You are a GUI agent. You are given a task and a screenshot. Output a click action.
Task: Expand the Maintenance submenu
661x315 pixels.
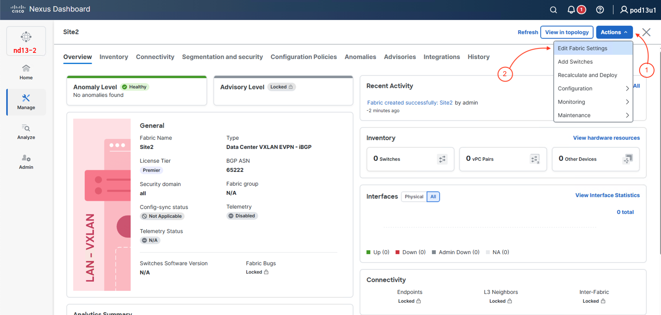click(593, 115)
